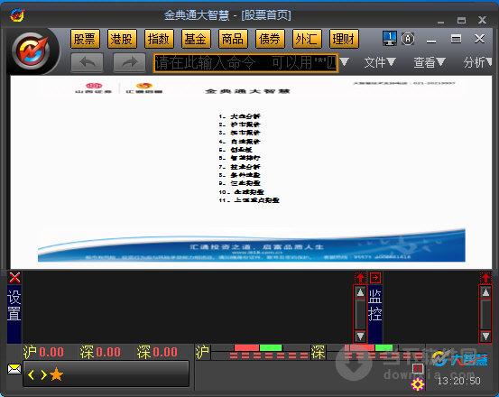Go forward with the right arrow button
Screen dimensions: 499x397
click(x=129, y=62)
